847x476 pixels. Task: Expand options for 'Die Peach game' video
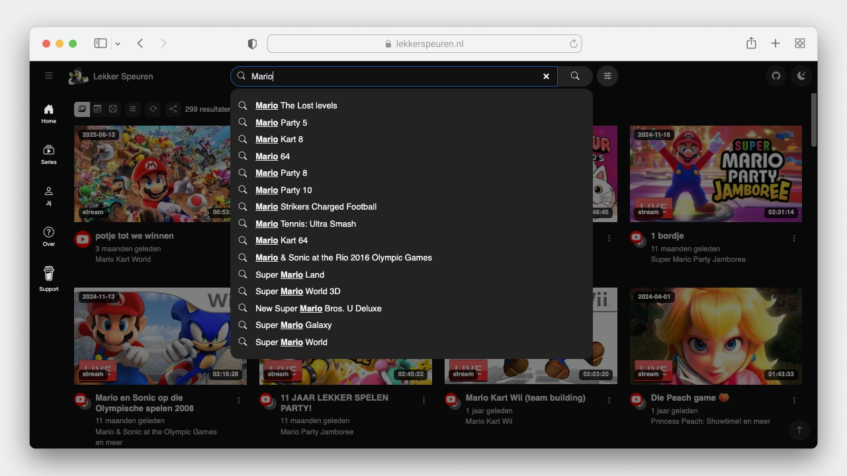pos(794,401)
